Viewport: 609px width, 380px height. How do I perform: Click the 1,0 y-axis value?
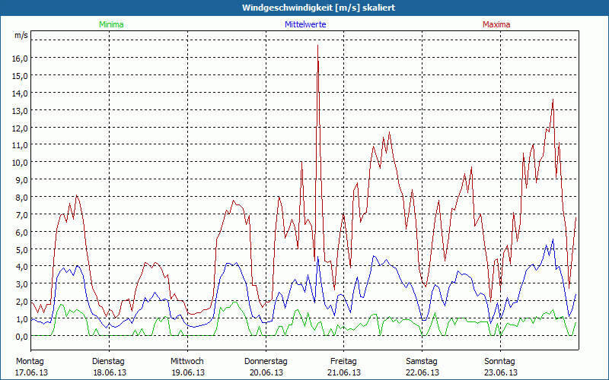[x=23, y=319]
